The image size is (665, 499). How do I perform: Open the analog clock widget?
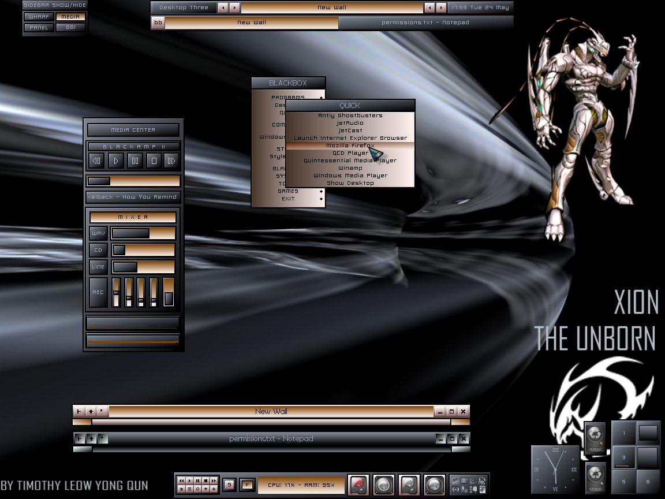[x=555, y=470]
